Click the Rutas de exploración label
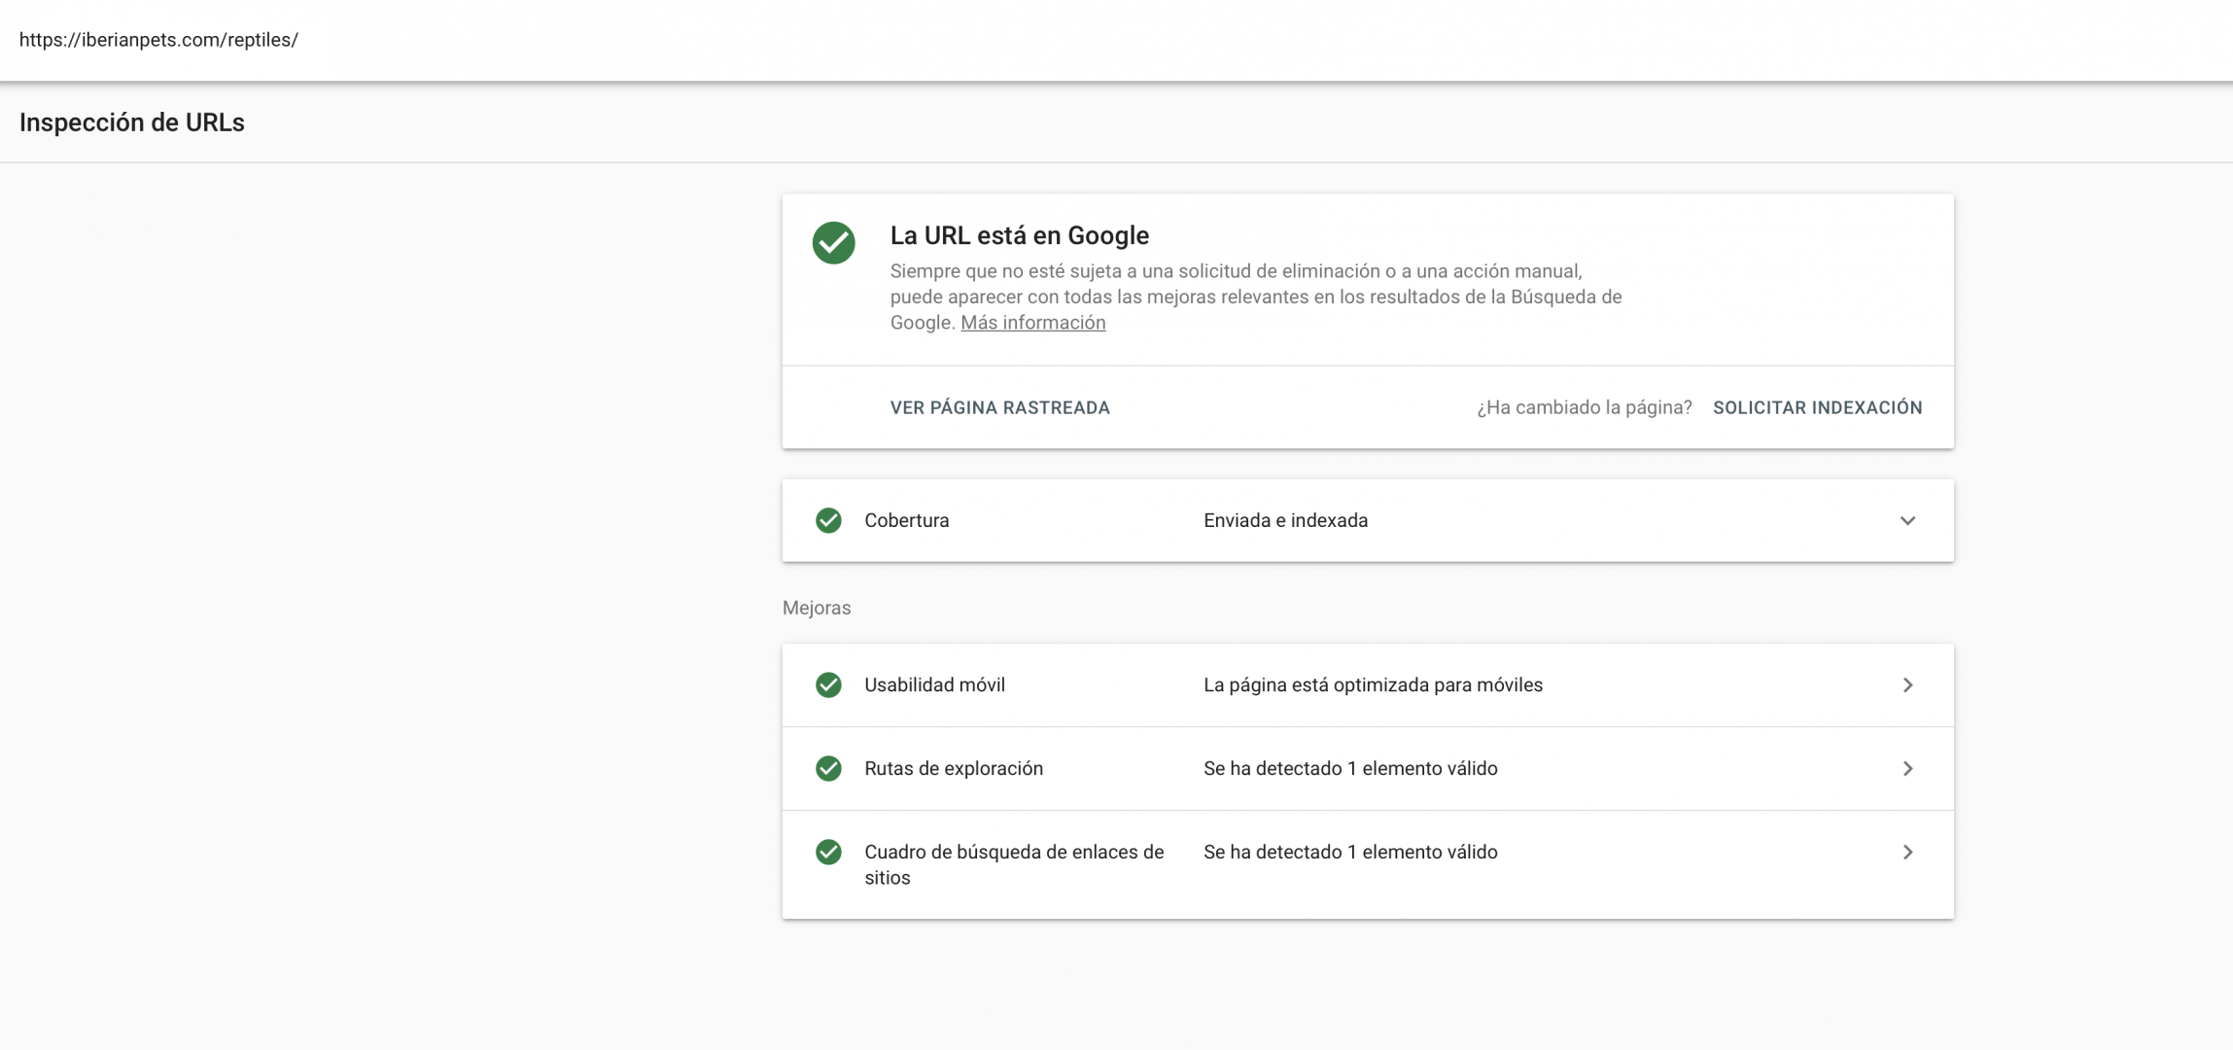 (953, 769)
